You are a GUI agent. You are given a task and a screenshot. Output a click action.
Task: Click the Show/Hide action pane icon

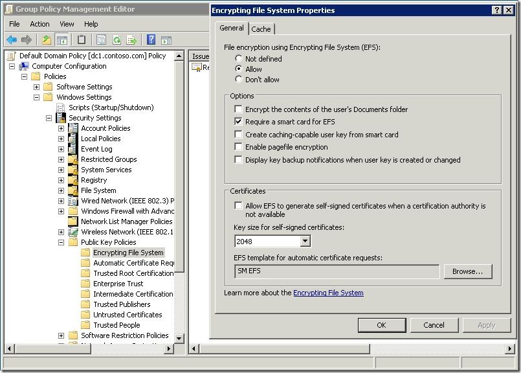pyautogui.click(x=166, y=40)
